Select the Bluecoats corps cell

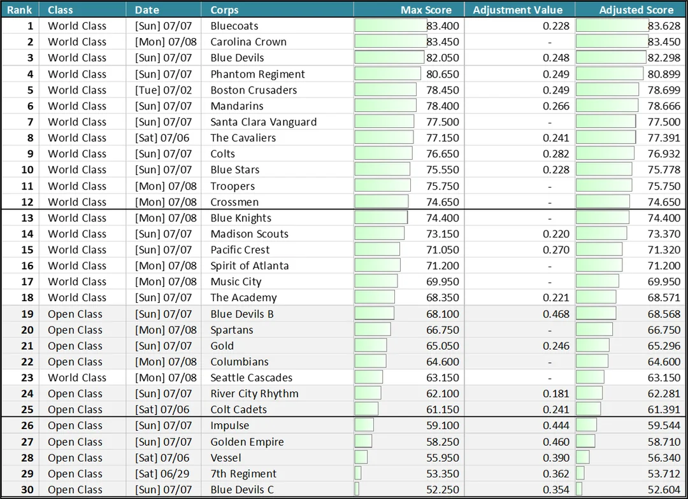(277, 26)
